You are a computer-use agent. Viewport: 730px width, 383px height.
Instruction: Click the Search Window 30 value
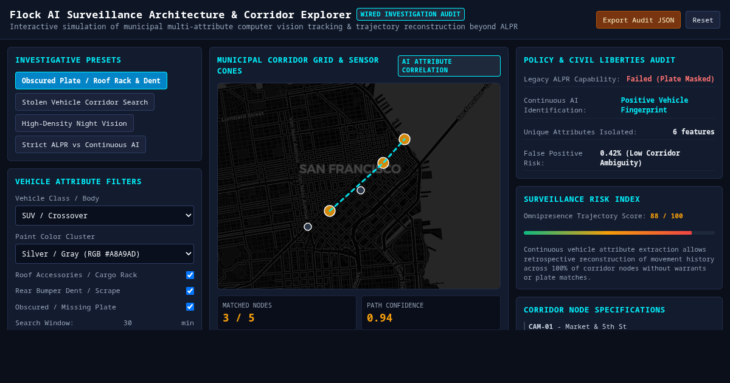pos(128,323)
